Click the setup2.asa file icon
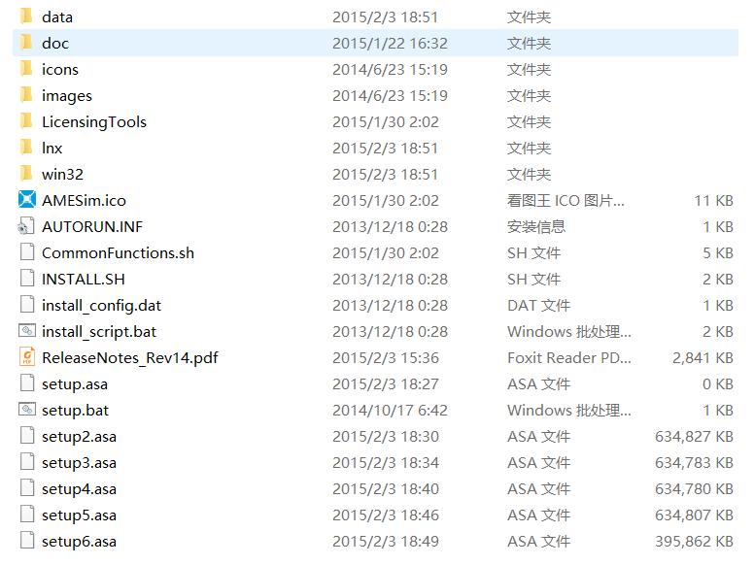The image size is (754, 565). click(27, 435)
